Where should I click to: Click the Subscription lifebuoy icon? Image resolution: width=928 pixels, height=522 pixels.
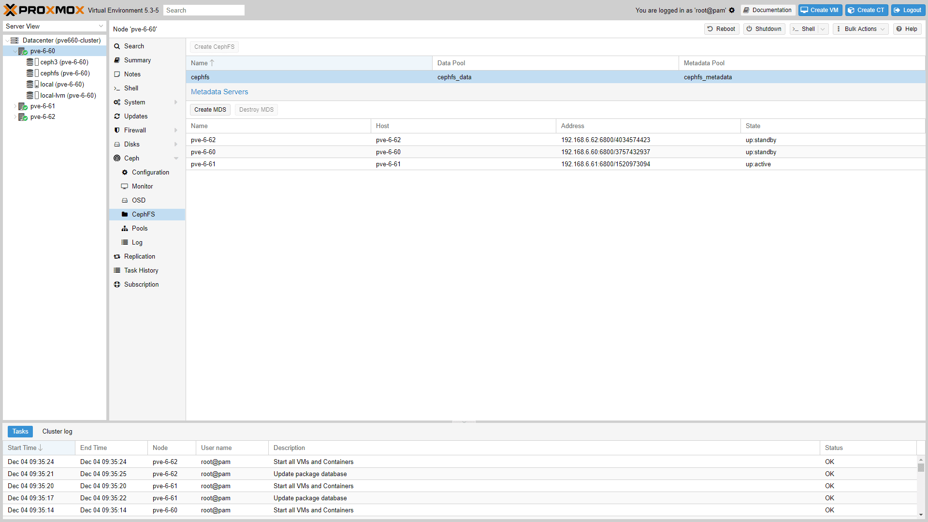point(117,284)
